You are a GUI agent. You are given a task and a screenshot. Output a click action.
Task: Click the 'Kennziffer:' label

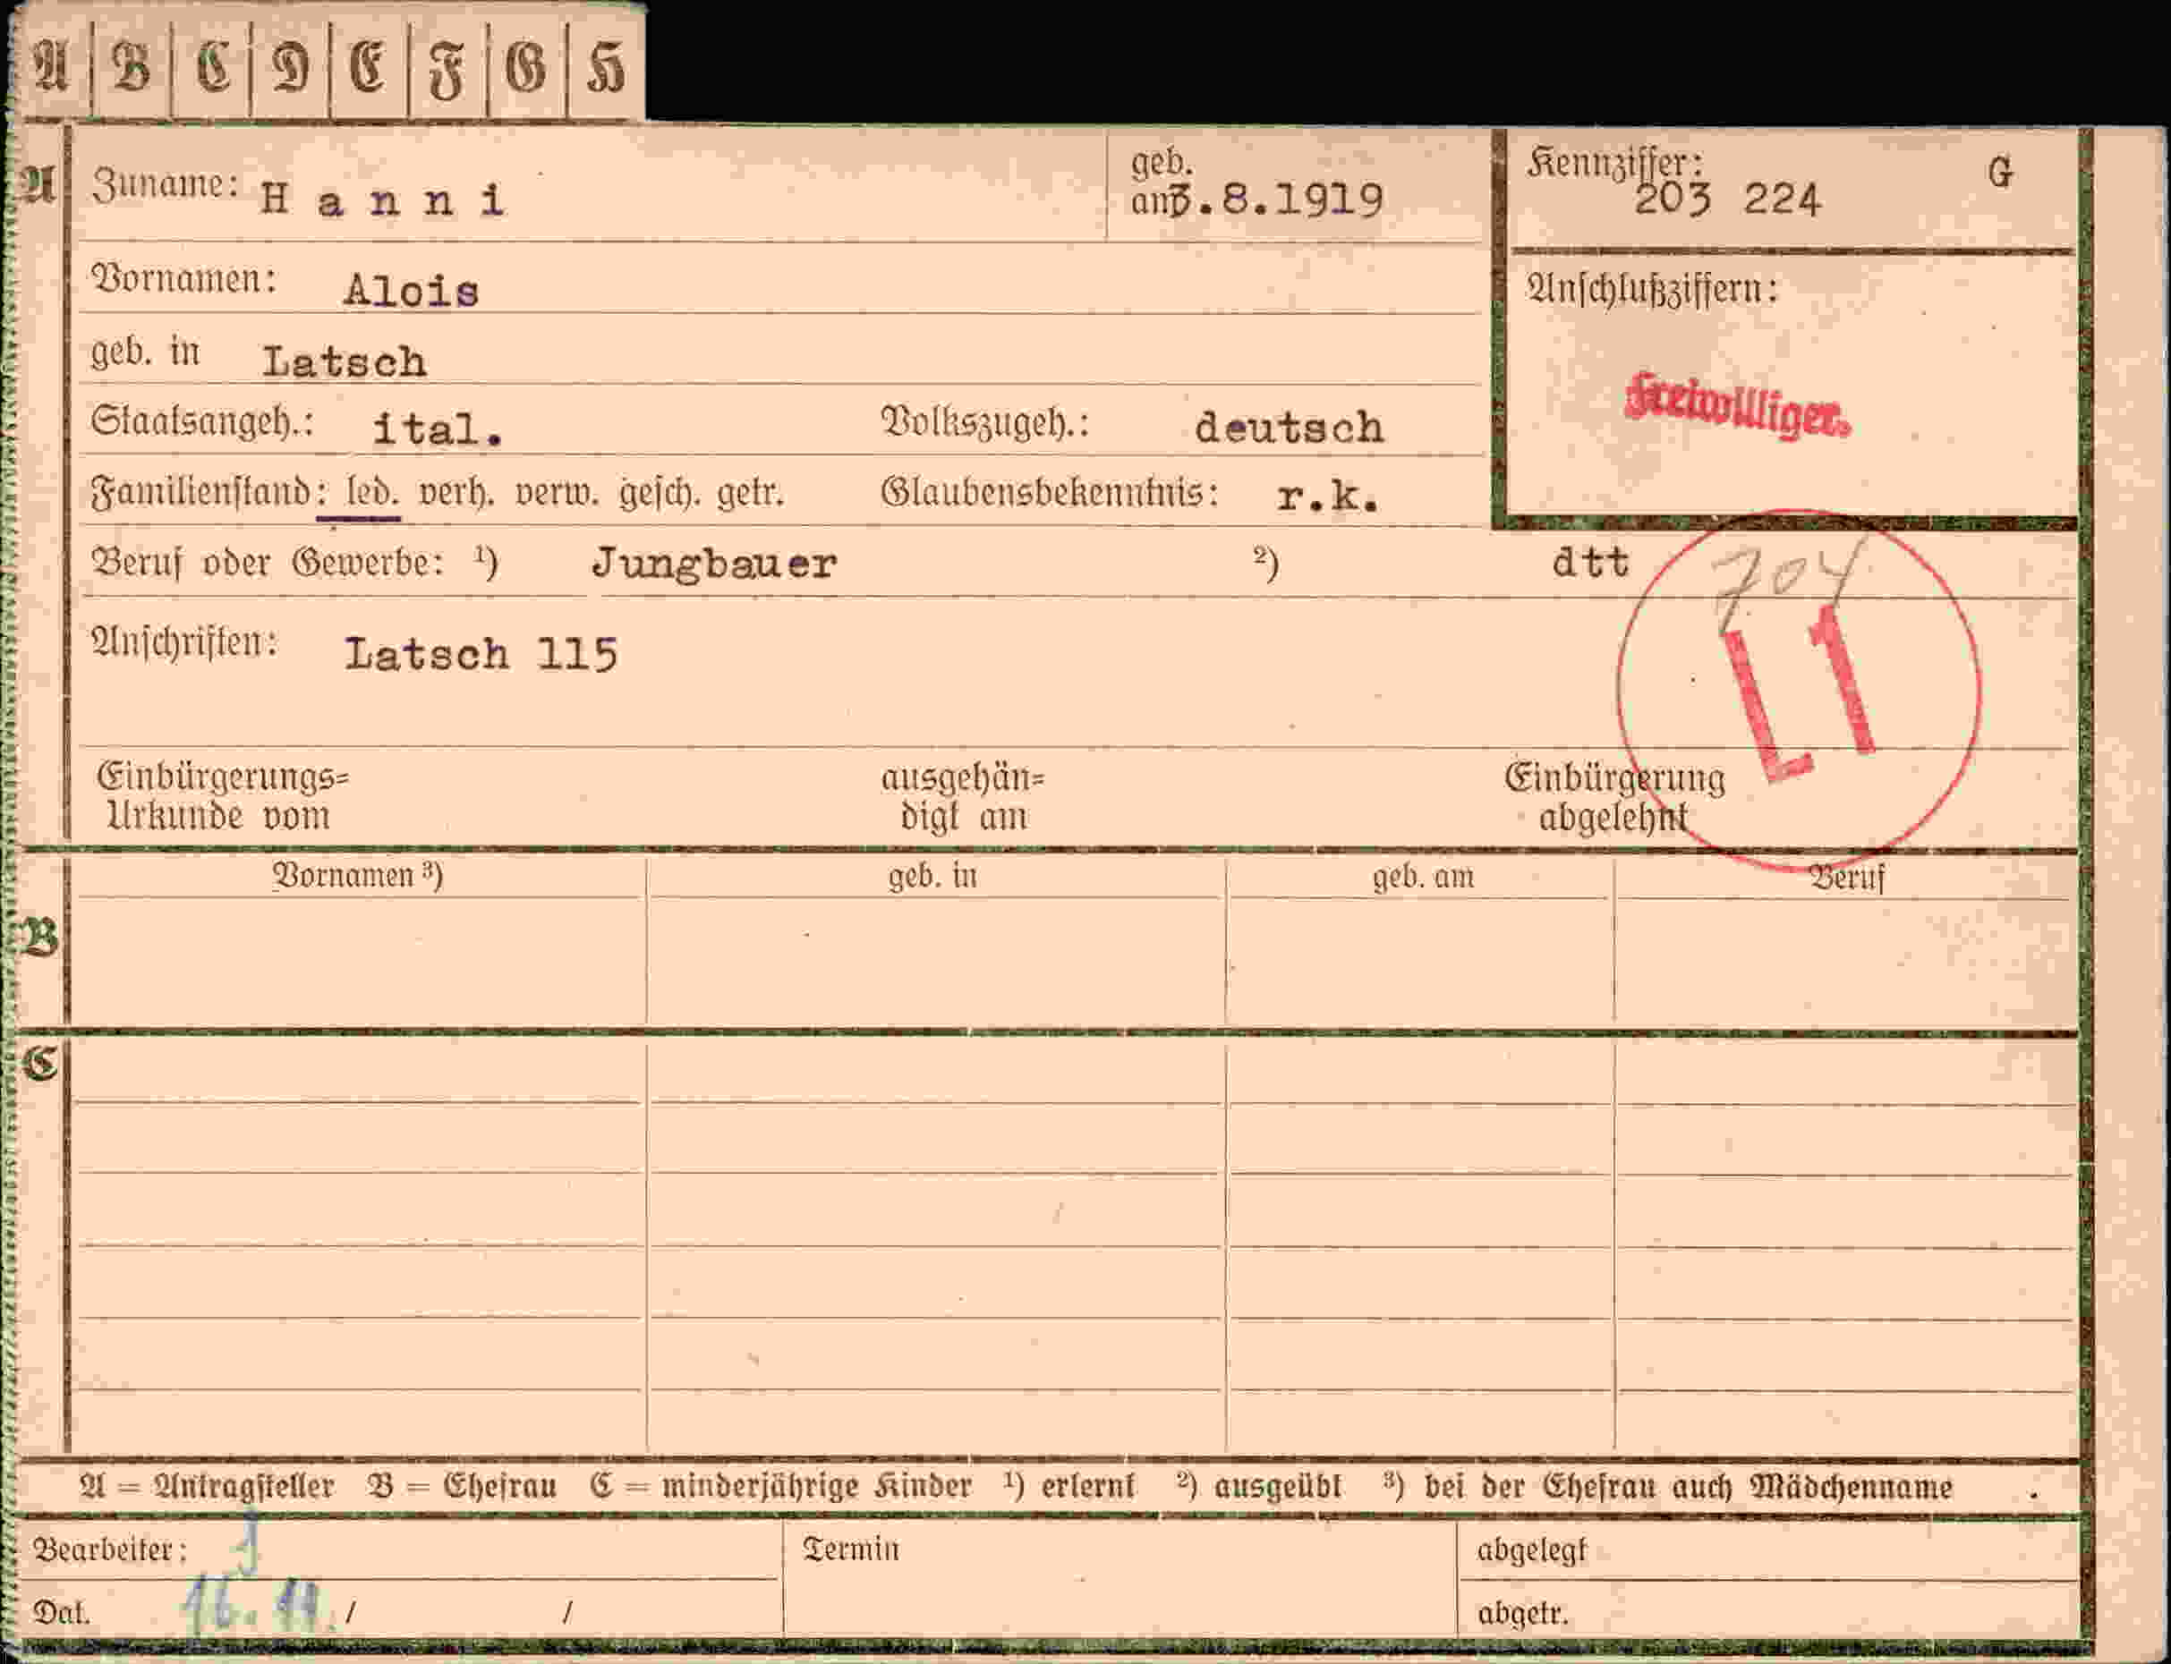tap(1615, 163)
